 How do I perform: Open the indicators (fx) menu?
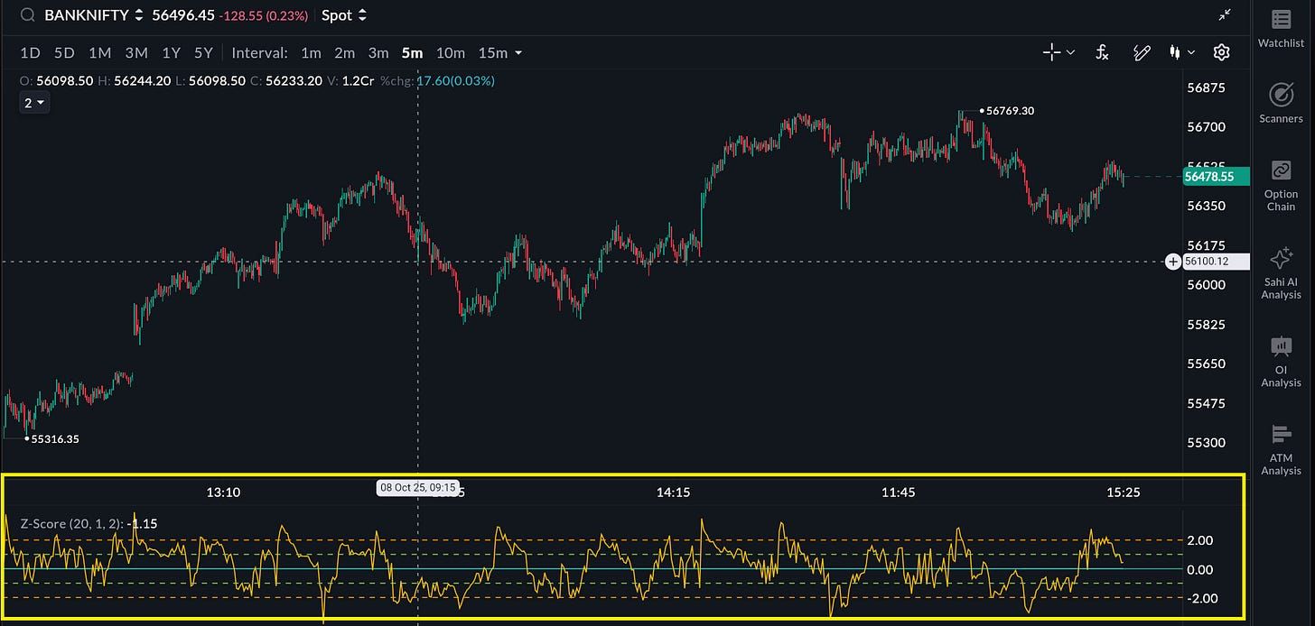tap(1102, 52)
